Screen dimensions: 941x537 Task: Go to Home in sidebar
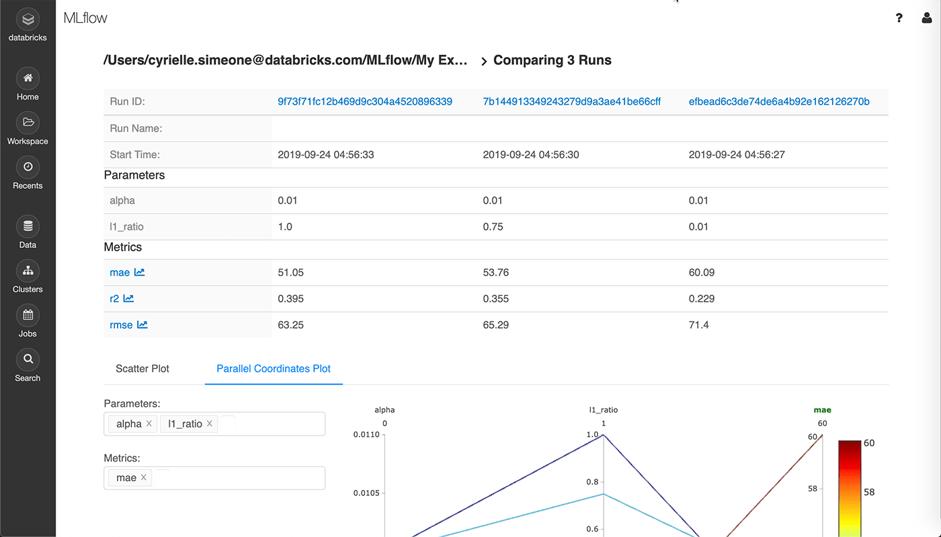pyautogui.click(x=28, y=79)
